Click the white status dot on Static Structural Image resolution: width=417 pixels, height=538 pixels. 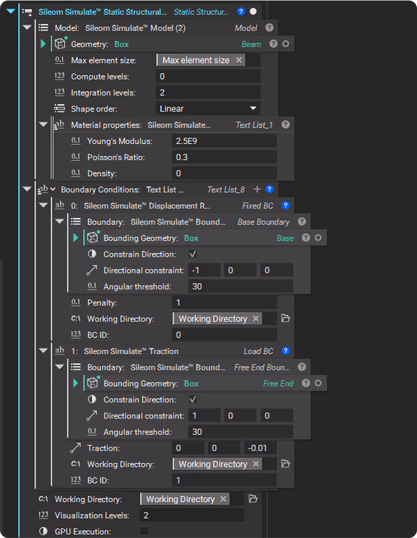(x=253, y=11)
